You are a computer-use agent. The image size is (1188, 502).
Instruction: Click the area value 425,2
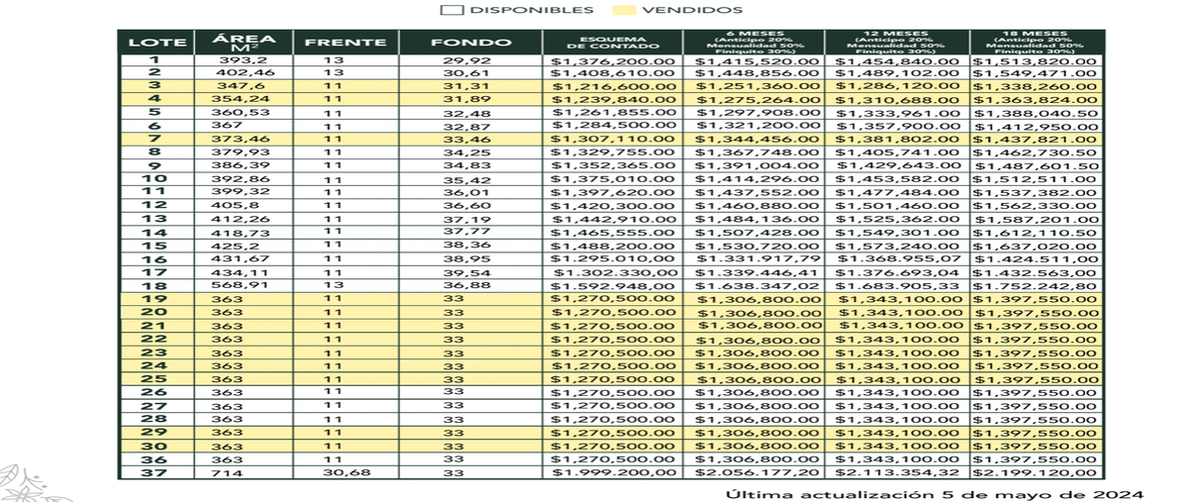pos(235,245)
